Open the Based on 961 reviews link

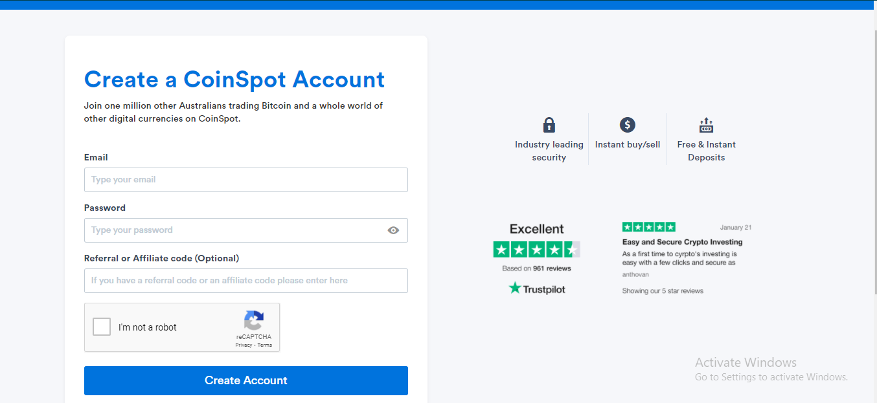tap(536, 268)
